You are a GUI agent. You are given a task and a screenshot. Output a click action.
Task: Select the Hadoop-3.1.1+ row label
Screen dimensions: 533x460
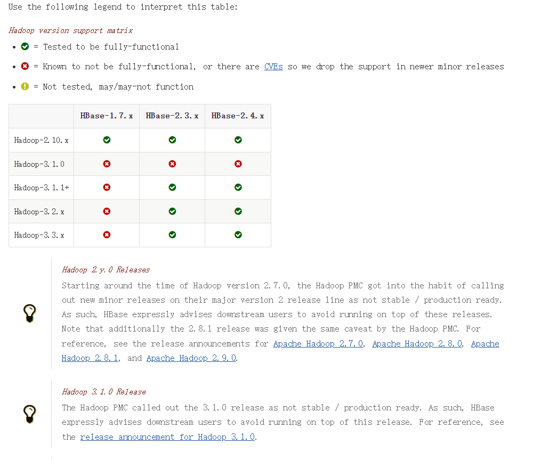coord(42,188)
